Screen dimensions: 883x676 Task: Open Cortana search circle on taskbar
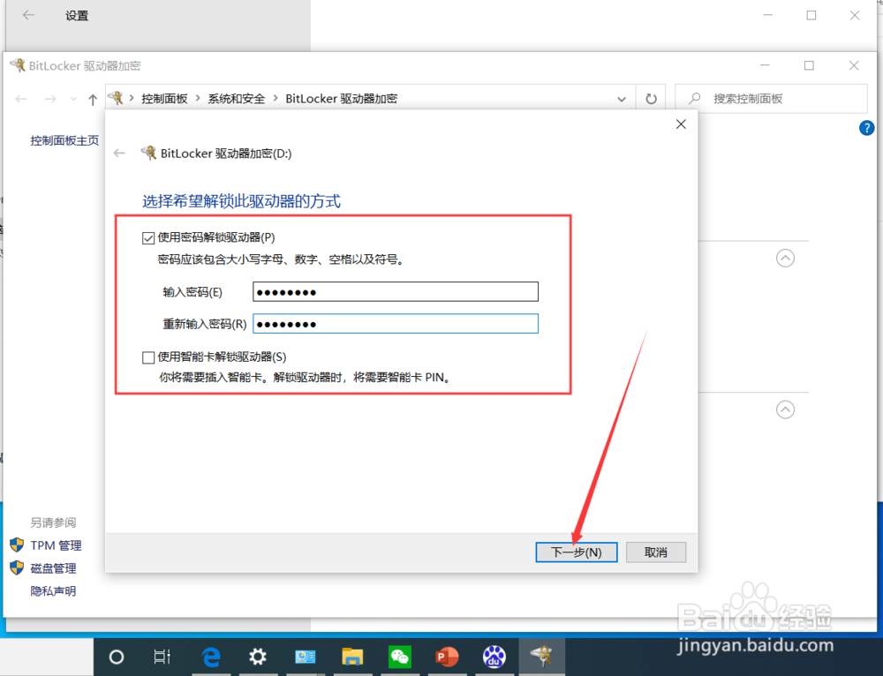pos(116,657)
